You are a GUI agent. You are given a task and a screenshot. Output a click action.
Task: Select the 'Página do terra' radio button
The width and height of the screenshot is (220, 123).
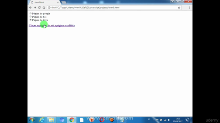[x=31, y=20]
